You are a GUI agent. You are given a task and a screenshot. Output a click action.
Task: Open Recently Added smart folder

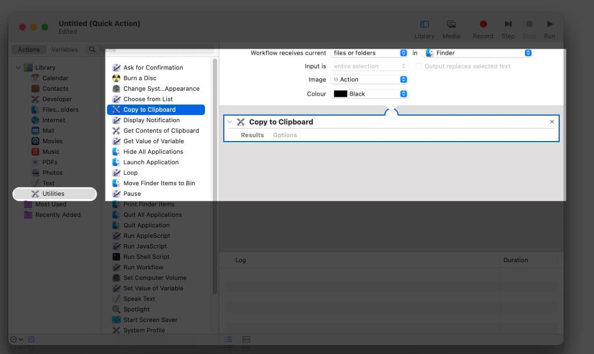click(x=57, y=215)
